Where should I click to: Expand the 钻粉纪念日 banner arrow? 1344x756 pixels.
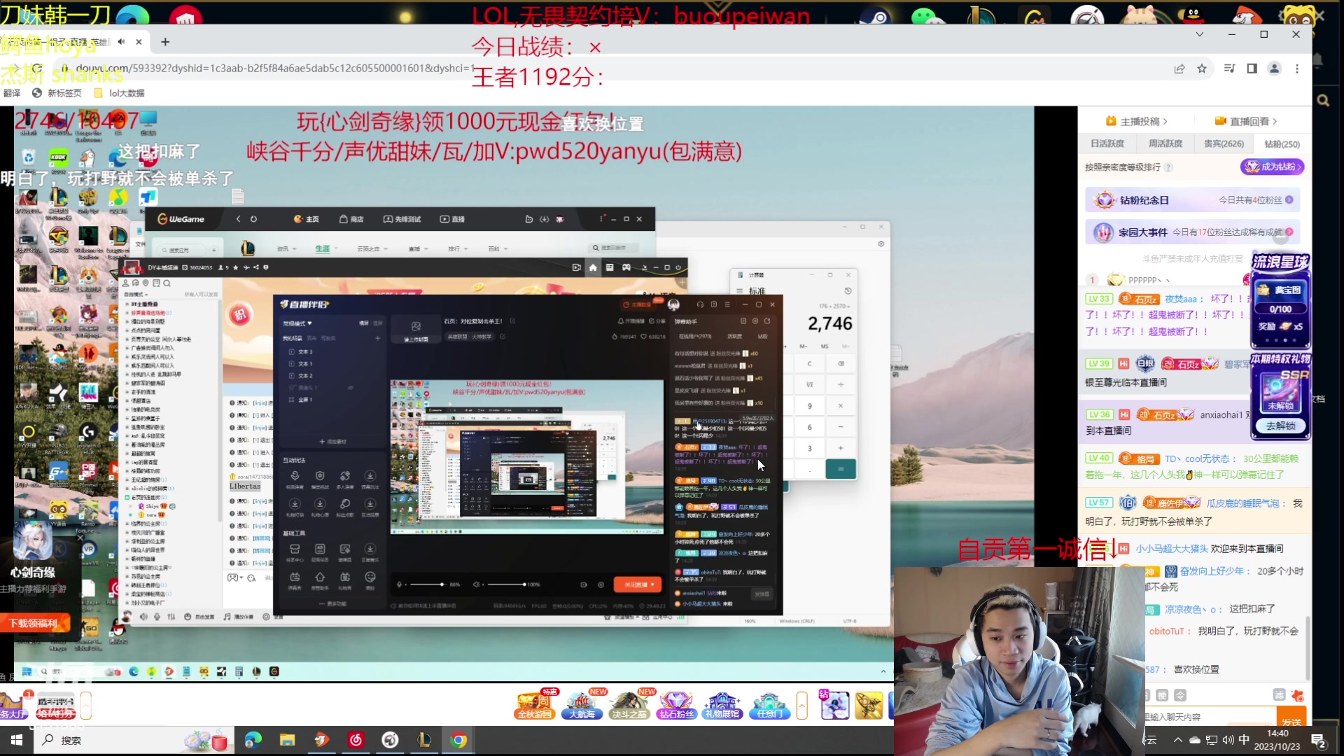pyautogui.click(x=1289, y=200)
